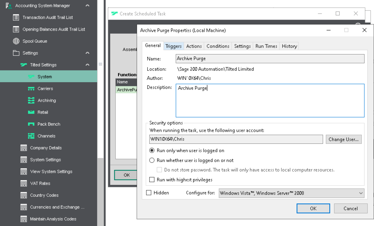374x226 pixels.
Task: Click the Spool Queue globe icon
Action: pyautogui.click(x=16, y=41)
